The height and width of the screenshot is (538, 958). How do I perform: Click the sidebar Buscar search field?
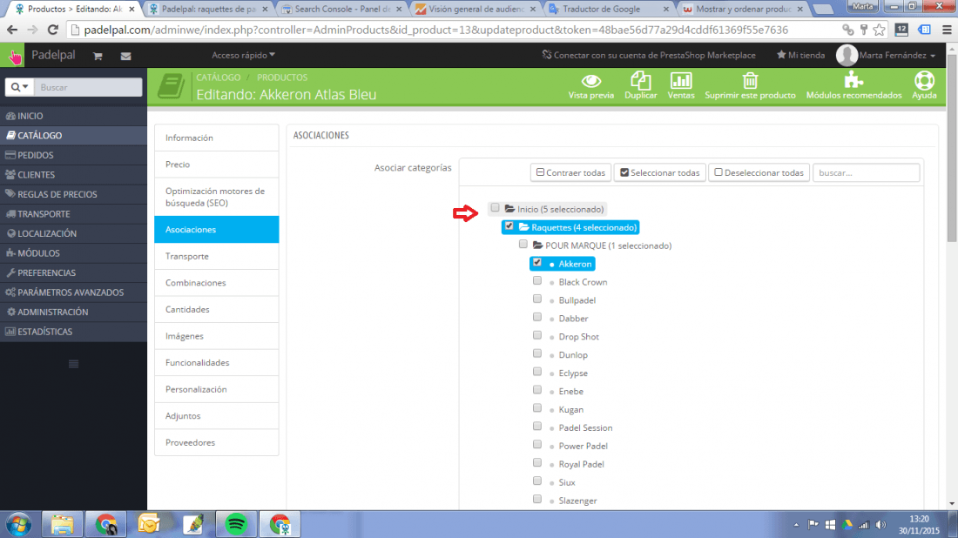88,87
